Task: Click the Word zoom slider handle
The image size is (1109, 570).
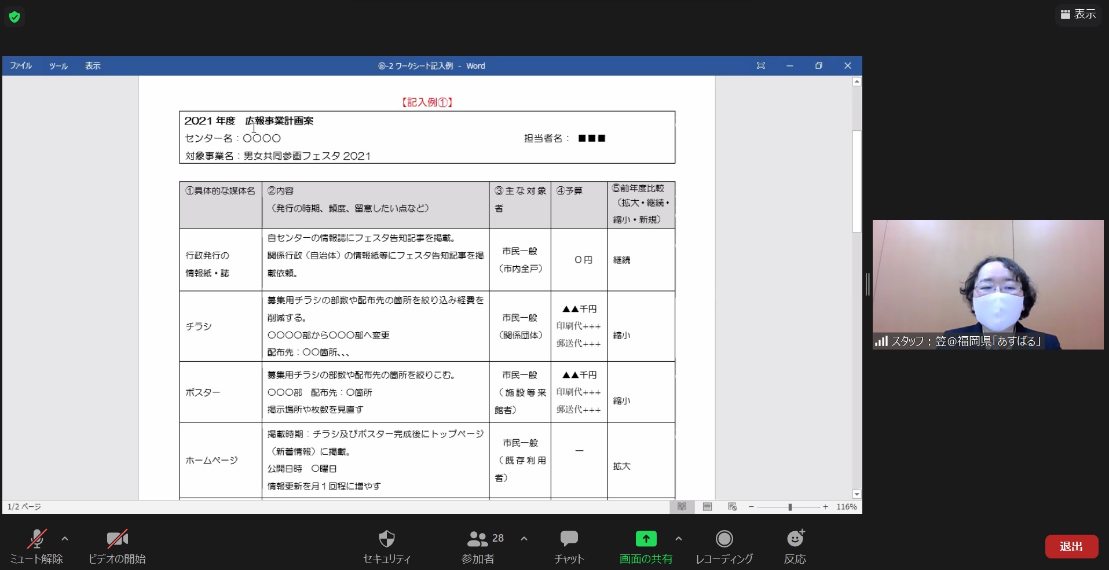Action: pyautogui.click(x=790, y=507)
